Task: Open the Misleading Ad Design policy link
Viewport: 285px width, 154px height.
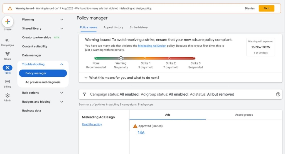Action: click(x=152, y=46)
